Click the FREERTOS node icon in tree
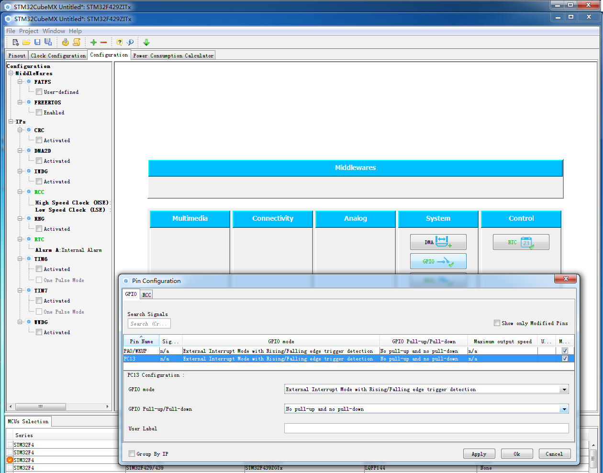The width and height of the screenshot is (603, 473). [29, 102]
